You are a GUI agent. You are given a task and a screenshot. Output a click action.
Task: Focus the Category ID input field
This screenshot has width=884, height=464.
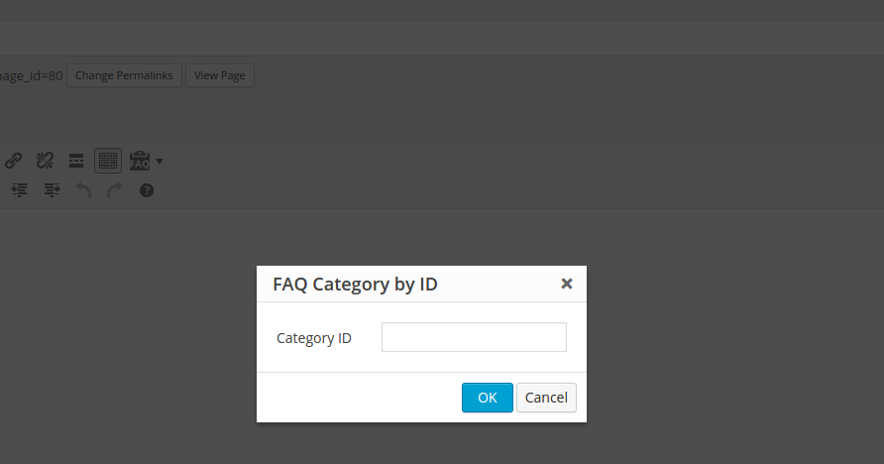[474, 337]
